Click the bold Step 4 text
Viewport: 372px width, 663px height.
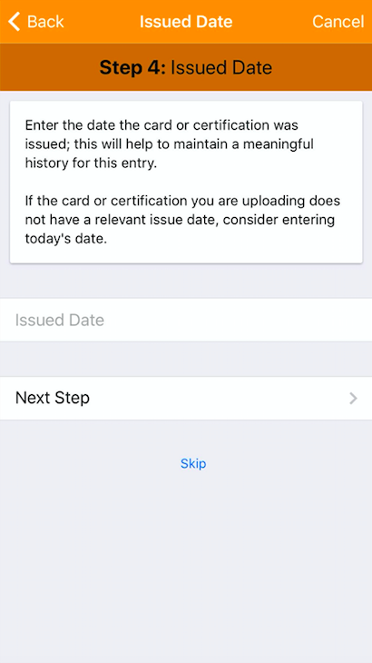click(132, 67)
